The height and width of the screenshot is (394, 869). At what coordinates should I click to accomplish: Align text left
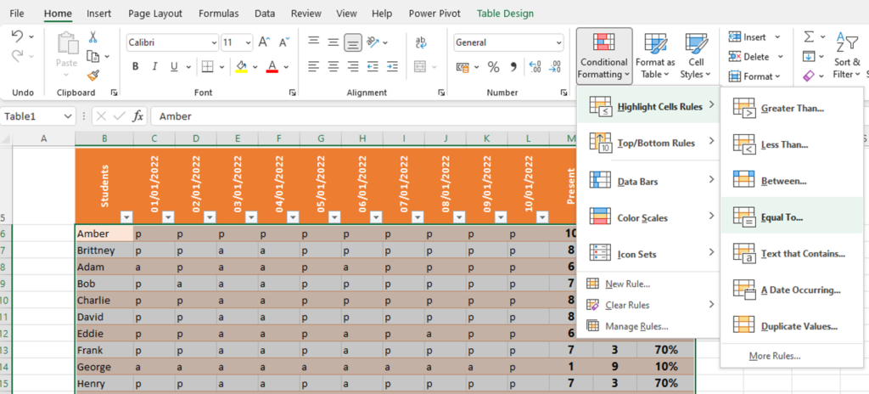pyautogui.click(x=314, y=67)
